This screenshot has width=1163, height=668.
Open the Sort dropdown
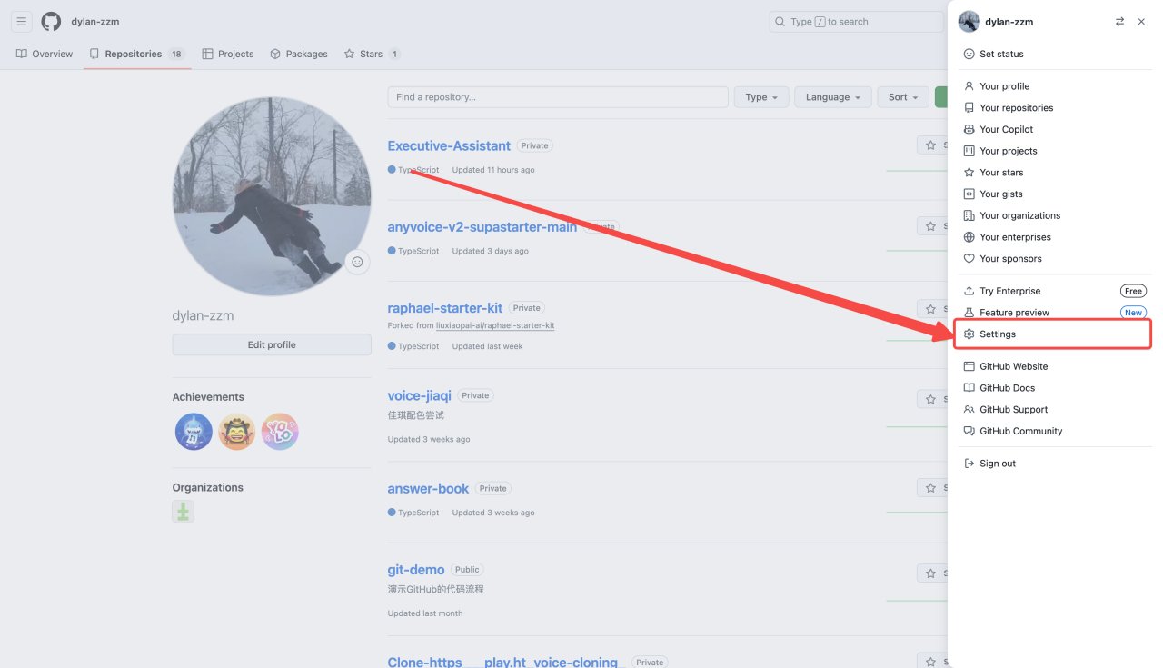click(x=902, y=97)
